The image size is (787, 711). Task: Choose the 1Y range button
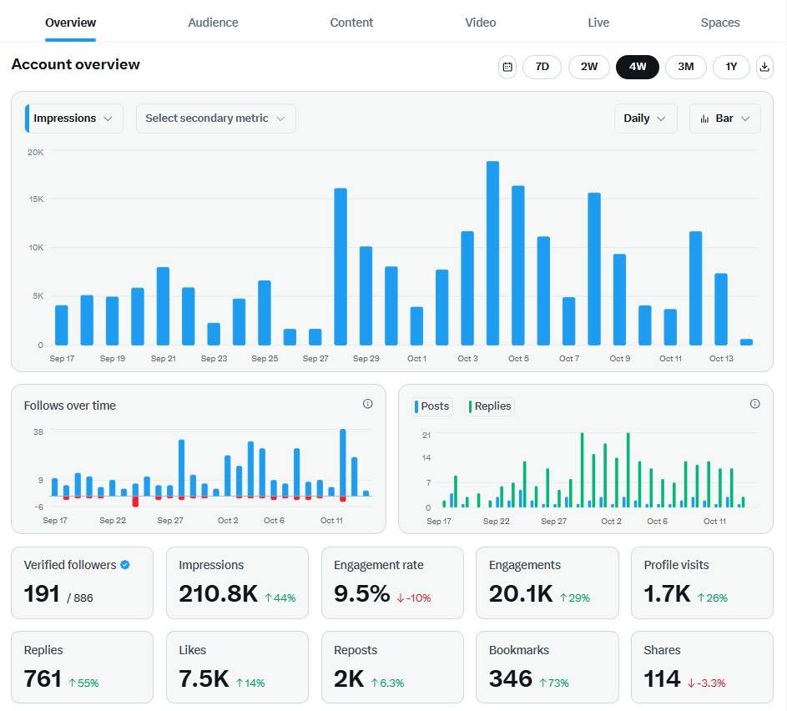pyautogui.click(x=731, y=67)
